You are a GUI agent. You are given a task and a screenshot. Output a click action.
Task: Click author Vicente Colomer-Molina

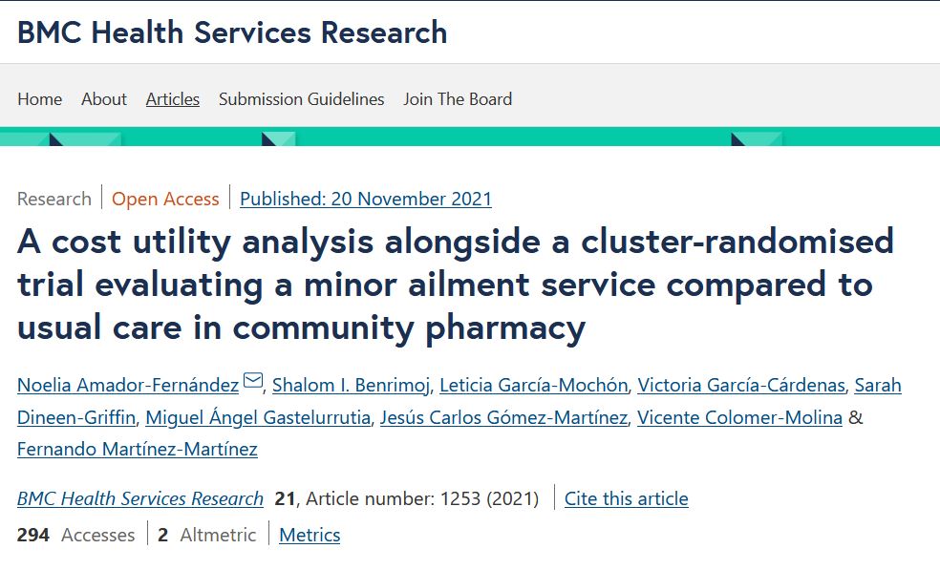[739, 417]
